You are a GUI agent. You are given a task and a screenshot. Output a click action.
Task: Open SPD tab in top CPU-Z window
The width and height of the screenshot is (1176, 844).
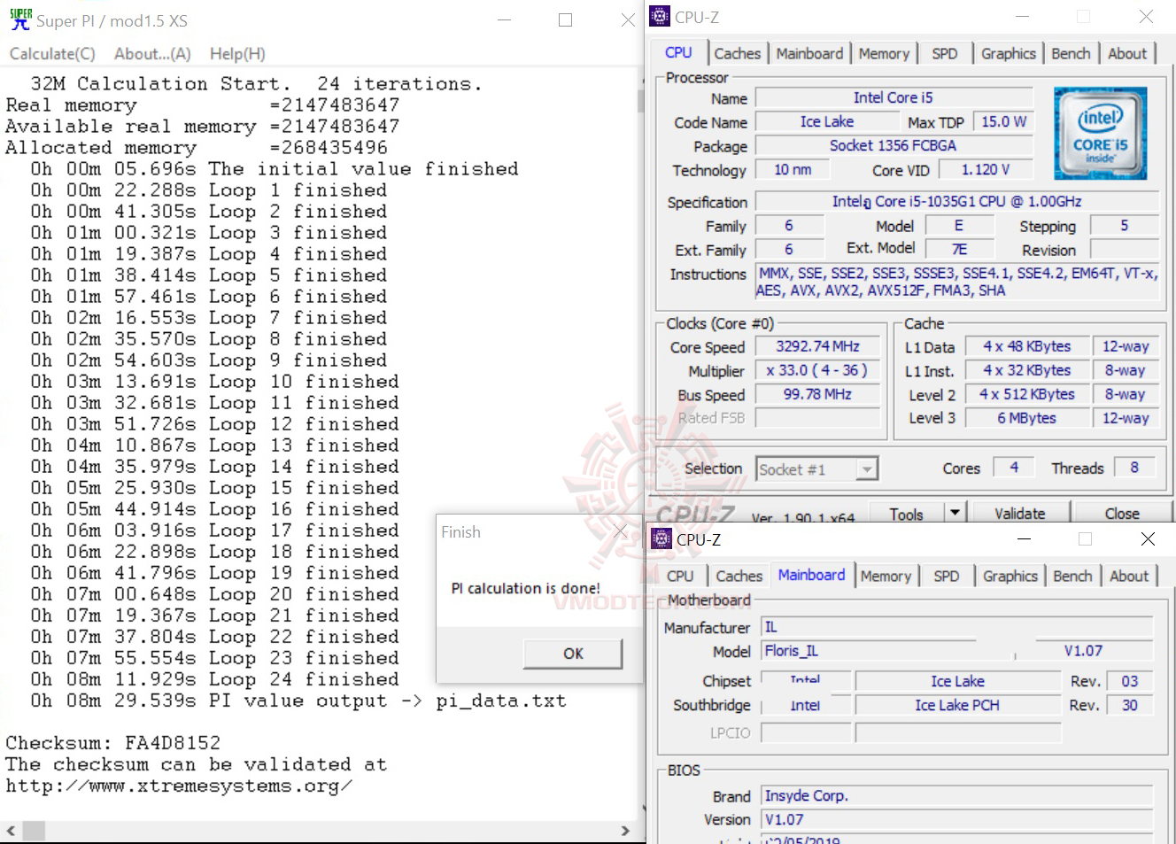[945, 53]
